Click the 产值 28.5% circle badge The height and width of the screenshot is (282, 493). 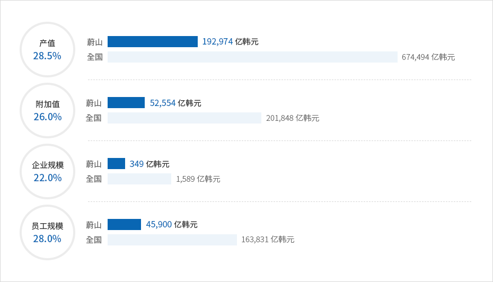pos(48,50)
